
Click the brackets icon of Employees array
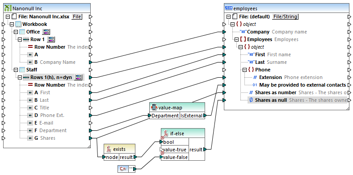(x=243, y=39)
